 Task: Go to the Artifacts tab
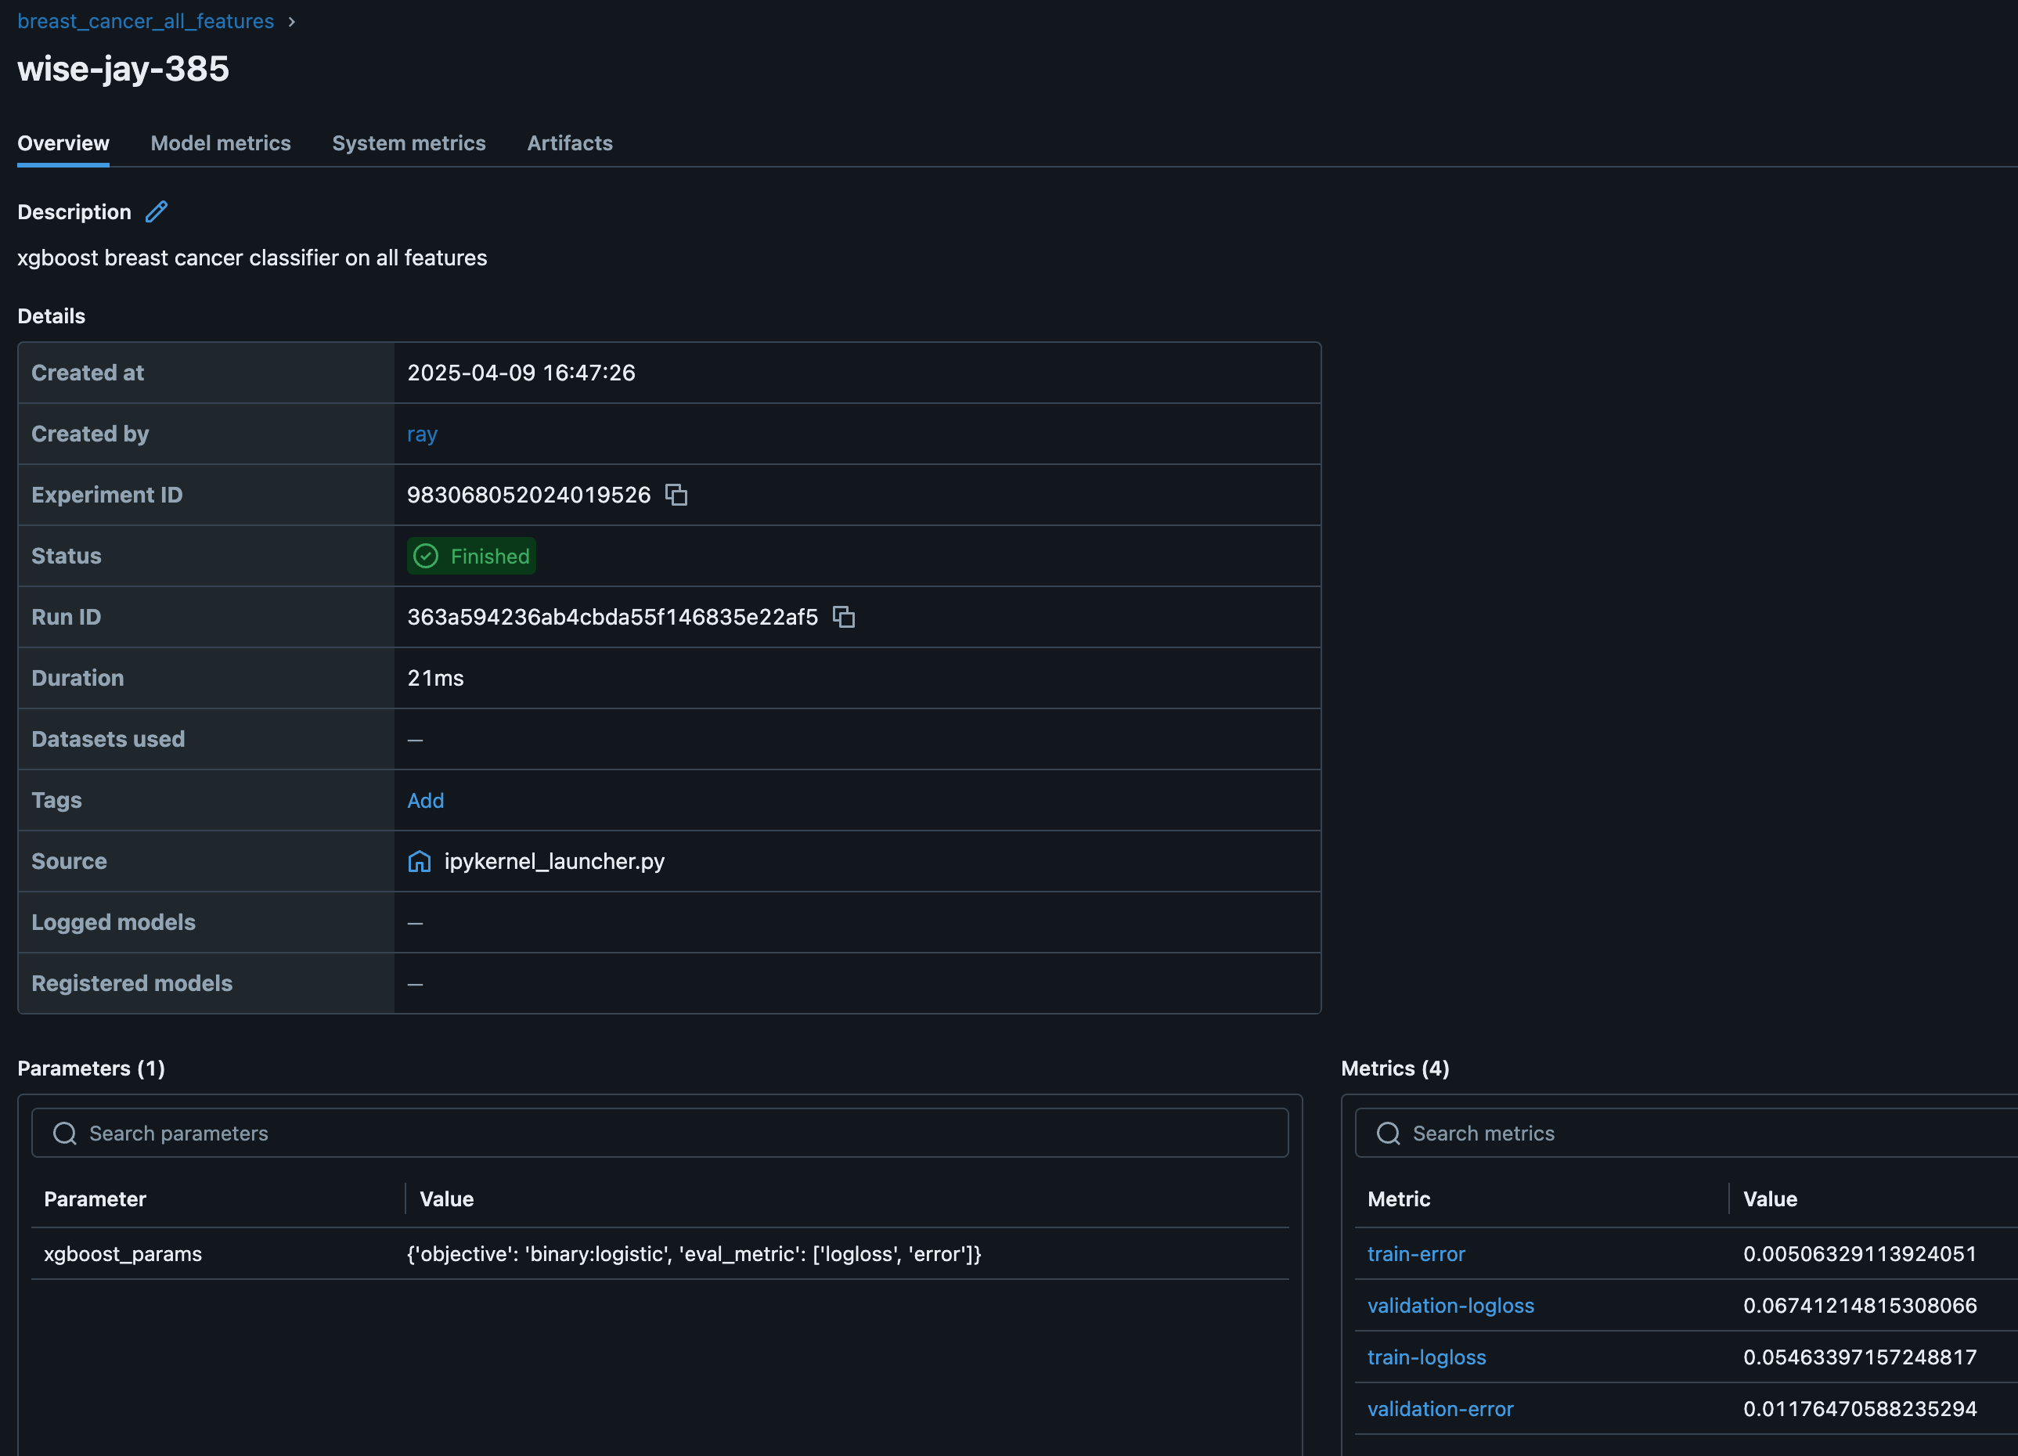click(569, 143)
